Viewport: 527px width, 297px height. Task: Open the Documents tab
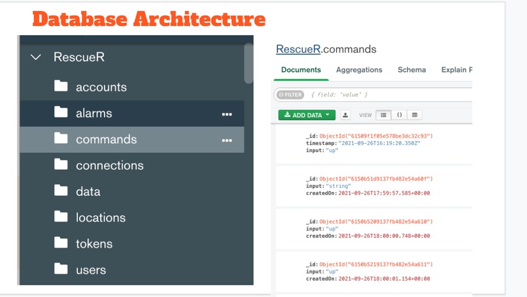(301, 70)
